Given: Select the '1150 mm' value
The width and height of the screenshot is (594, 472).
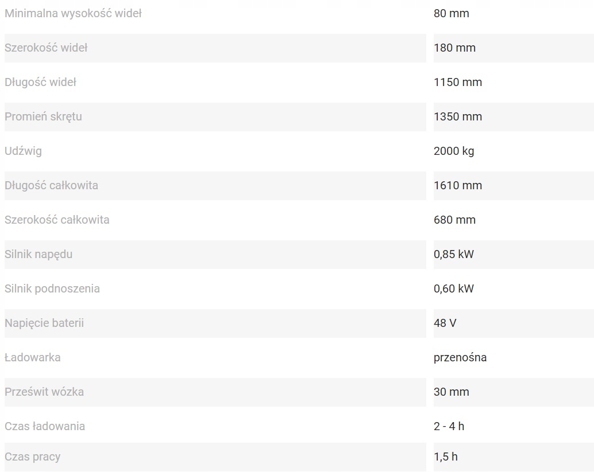Looking at the screenshot, I should coord(458,82).
